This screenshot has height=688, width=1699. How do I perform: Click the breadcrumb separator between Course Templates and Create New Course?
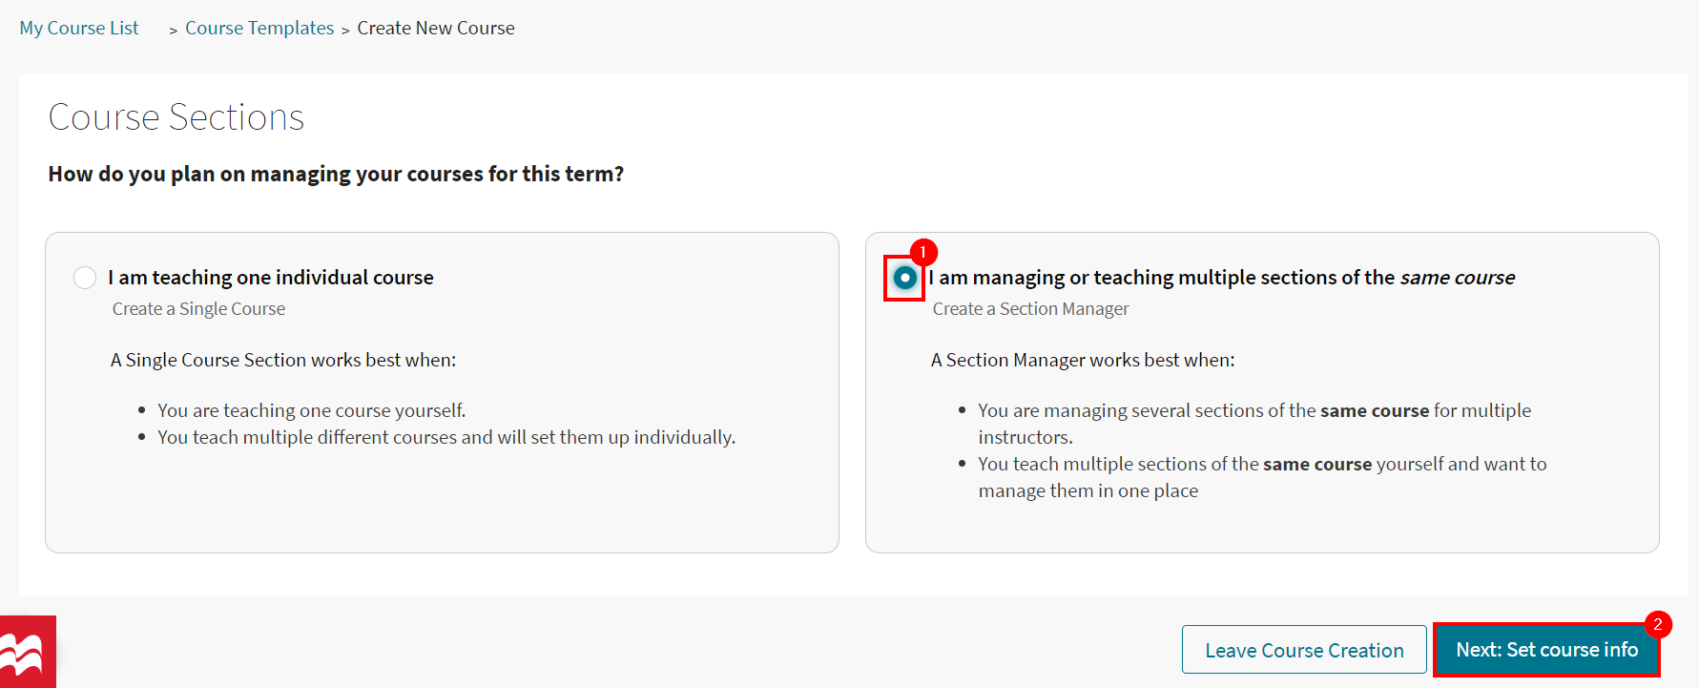[x=343, y=29]
